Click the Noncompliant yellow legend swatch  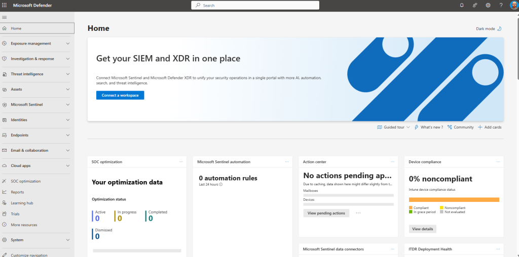pos(441,207)
